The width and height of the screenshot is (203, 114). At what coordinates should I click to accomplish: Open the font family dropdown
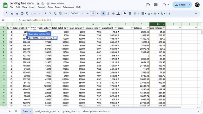(x=77, y=13)
